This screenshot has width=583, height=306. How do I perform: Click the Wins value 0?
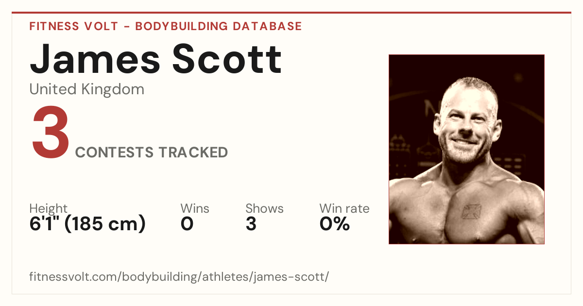(x=187, y=224)
